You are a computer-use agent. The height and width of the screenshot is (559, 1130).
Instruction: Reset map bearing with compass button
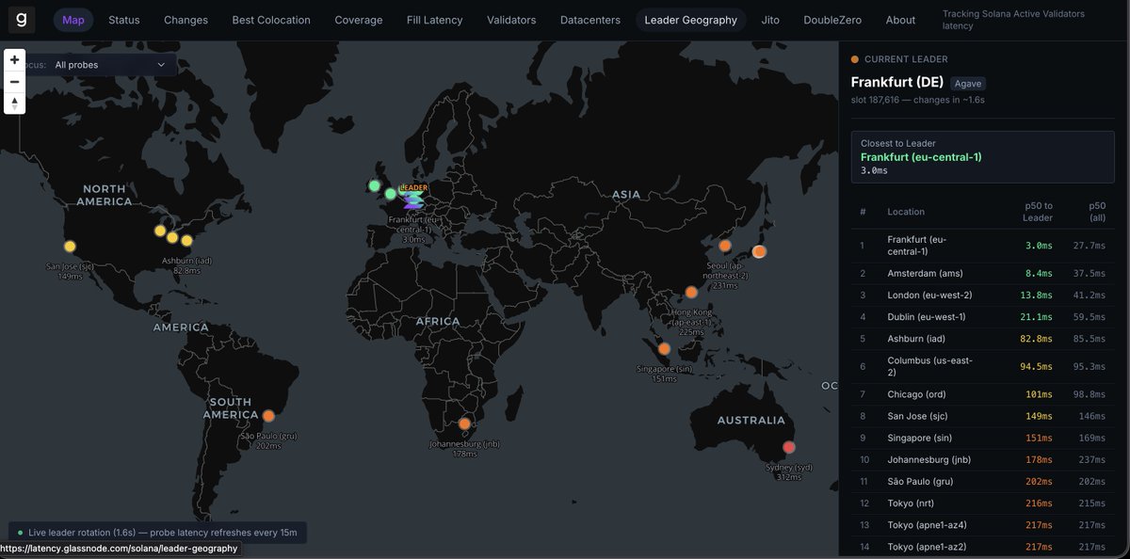pos(15,103)
